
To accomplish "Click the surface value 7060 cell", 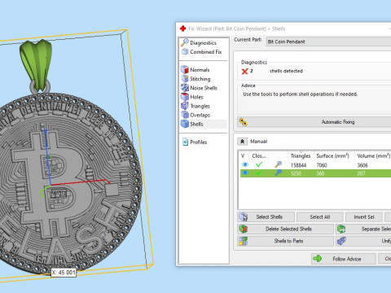I will tap(322, 165).
